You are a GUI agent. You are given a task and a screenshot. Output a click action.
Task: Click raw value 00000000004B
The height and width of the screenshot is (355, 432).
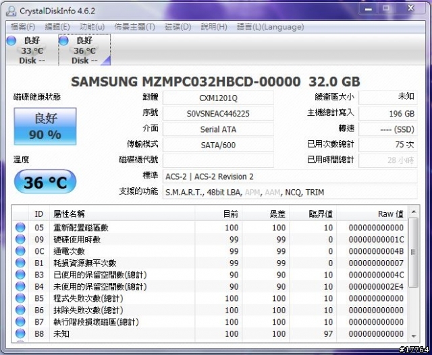(376, 251)
